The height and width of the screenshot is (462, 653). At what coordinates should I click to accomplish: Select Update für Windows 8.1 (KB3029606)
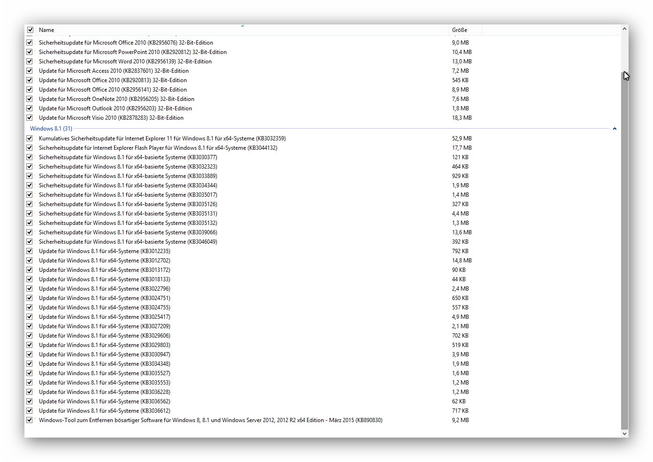point(105,336)
